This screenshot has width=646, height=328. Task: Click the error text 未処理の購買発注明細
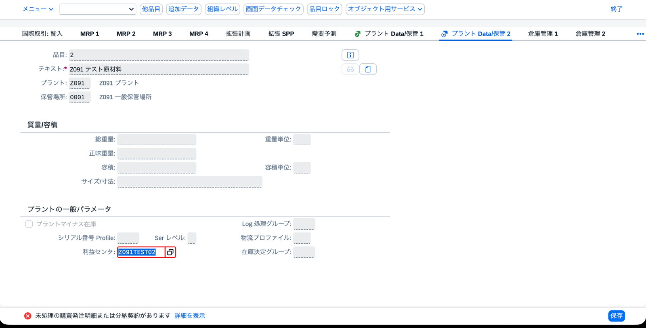pyautogui.click(x=103, y=315)
